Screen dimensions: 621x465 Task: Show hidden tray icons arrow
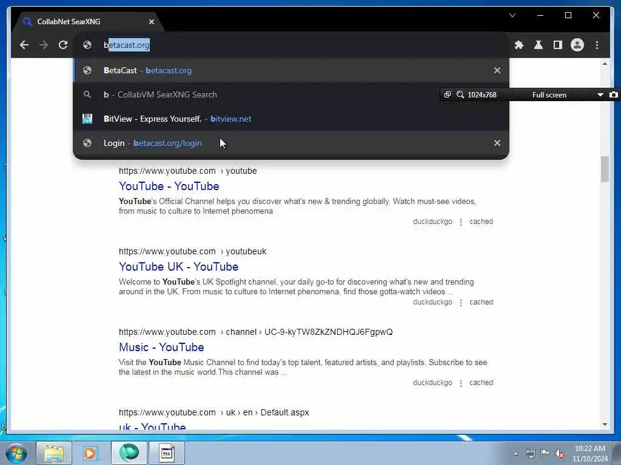515,453
